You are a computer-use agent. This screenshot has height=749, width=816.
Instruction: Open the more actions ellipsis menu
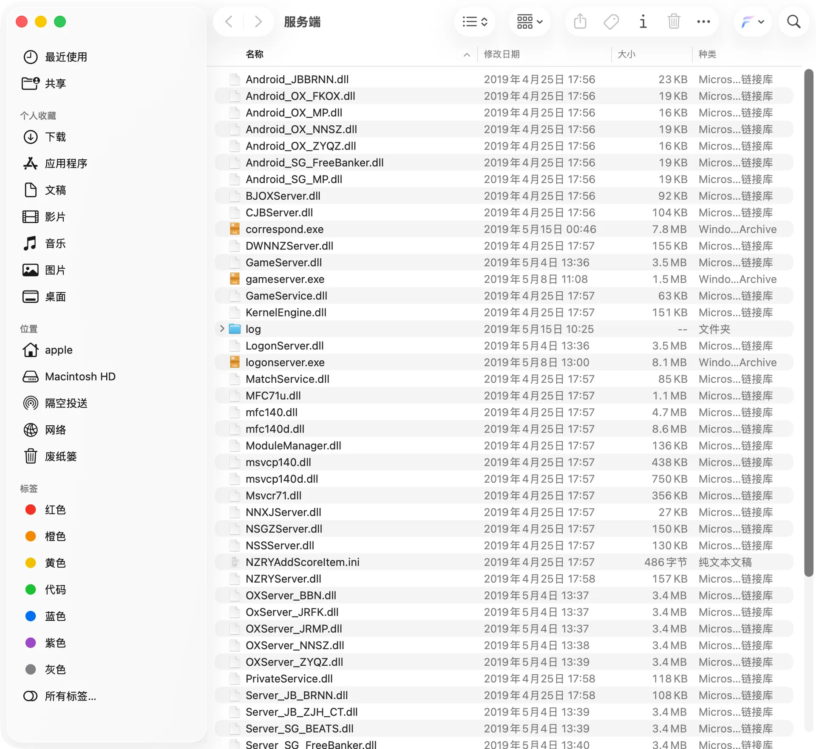pyautogui.click(x=703, y=22)
